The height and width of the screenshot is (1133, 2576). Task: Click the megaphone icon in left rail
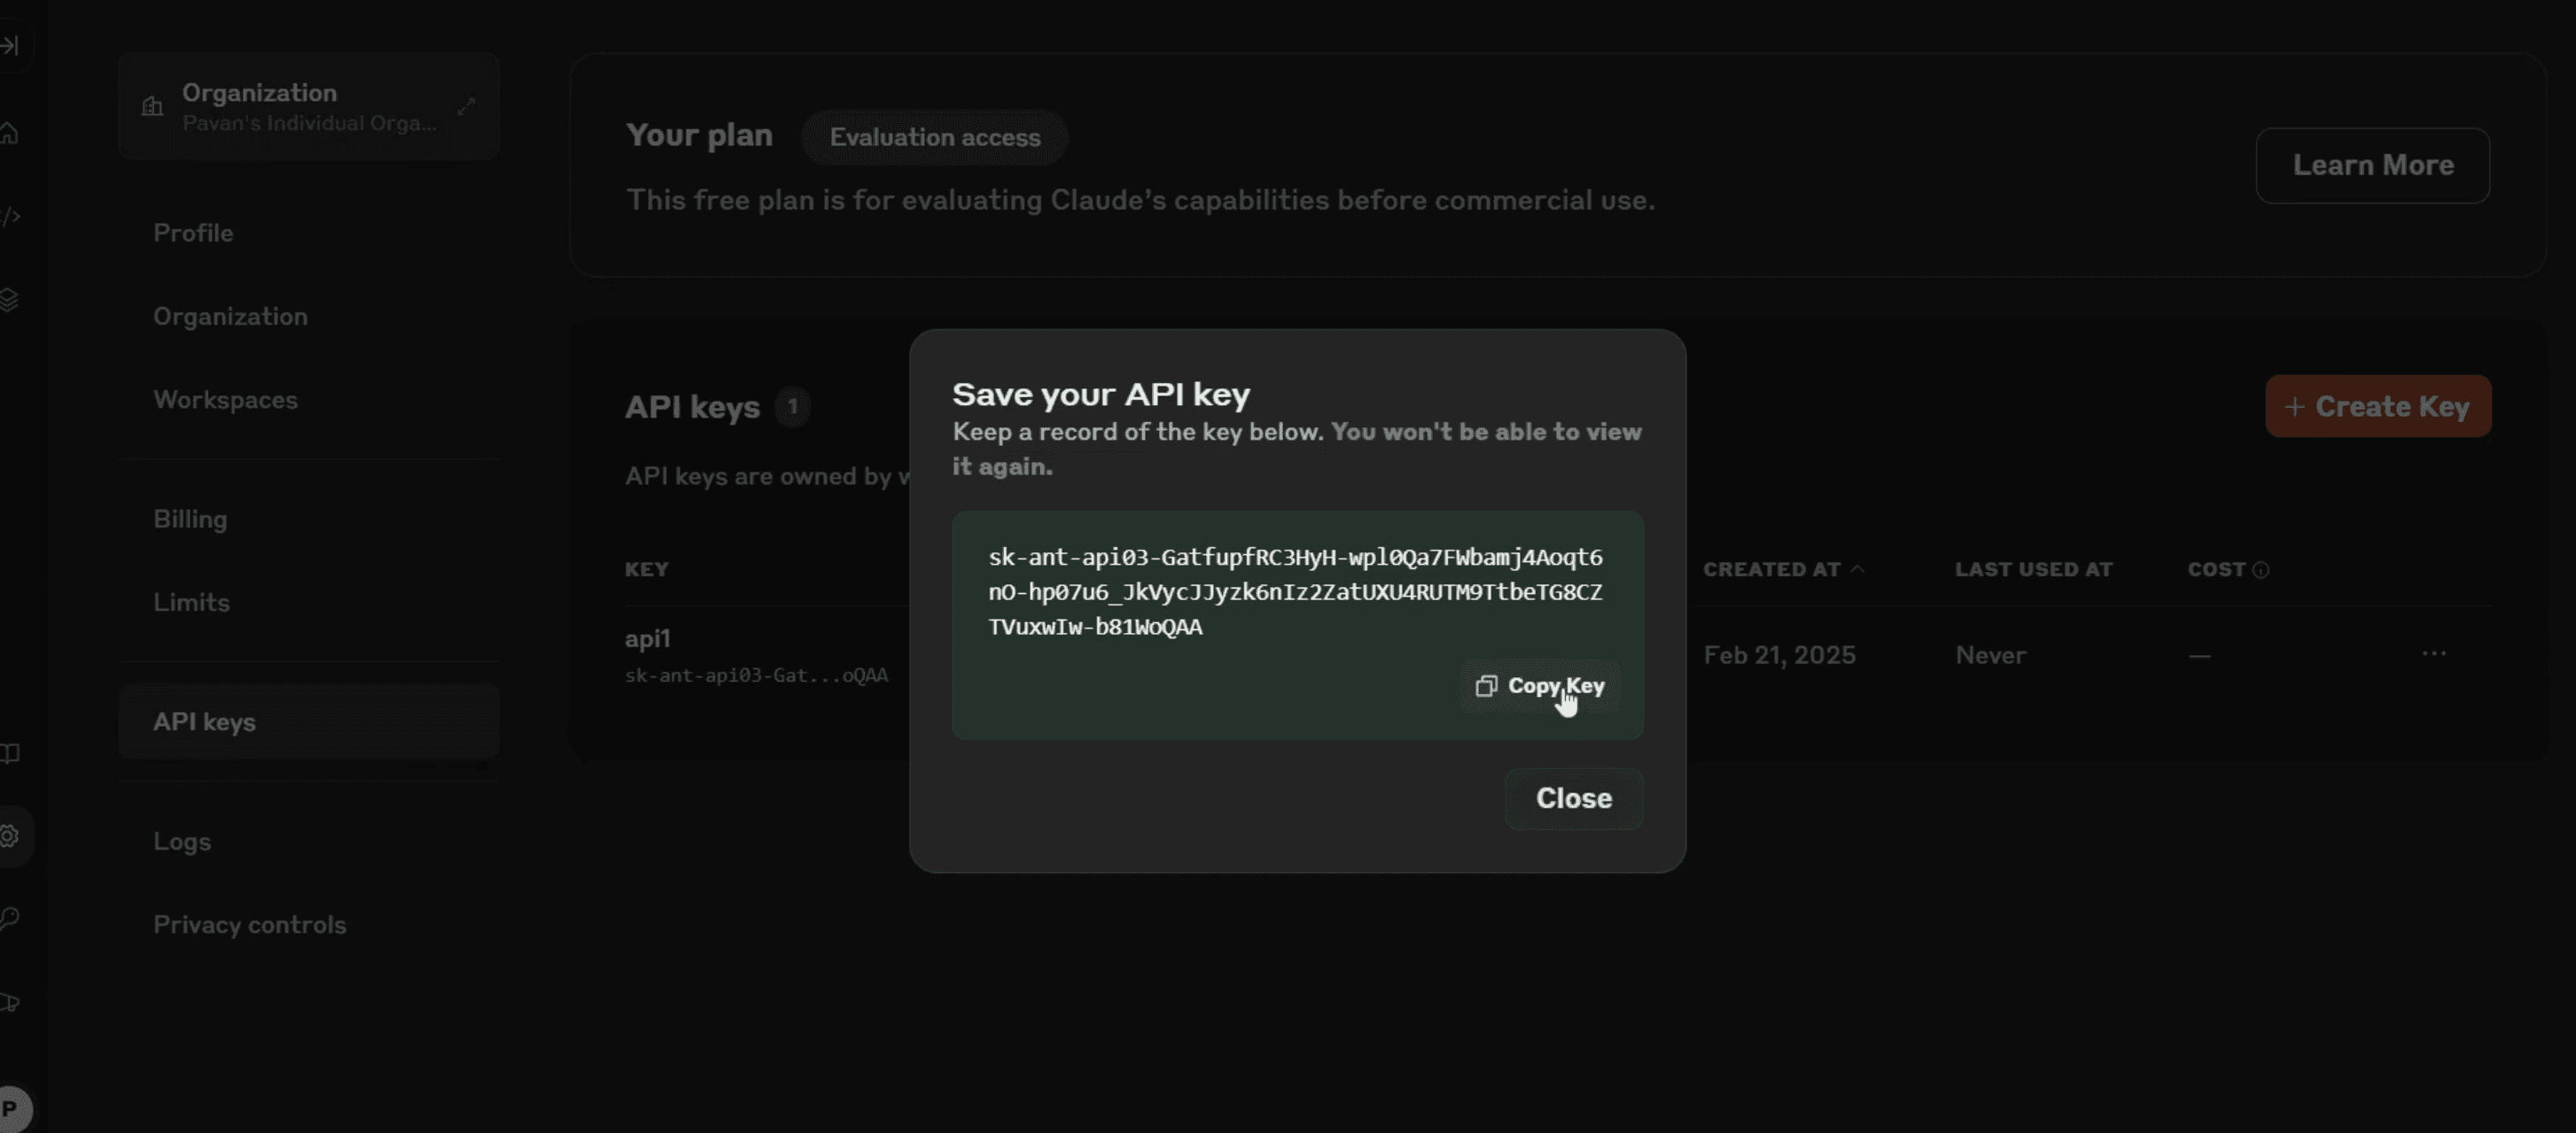10,1002
